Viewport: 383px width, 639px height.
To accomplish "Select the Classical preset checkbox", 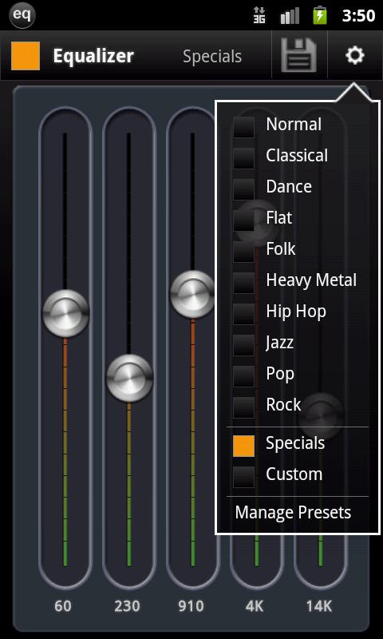I will click(244, 157).
